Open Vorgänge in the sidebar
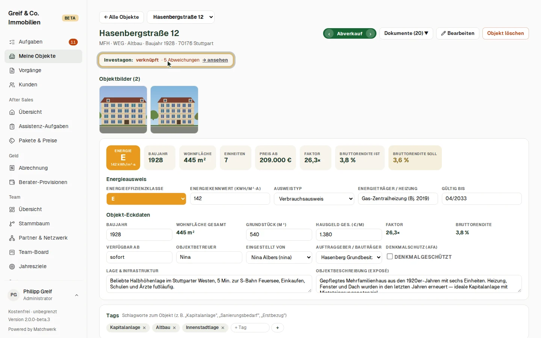The image size is (541, 338). pyautogui.click(x=43, y=71)
